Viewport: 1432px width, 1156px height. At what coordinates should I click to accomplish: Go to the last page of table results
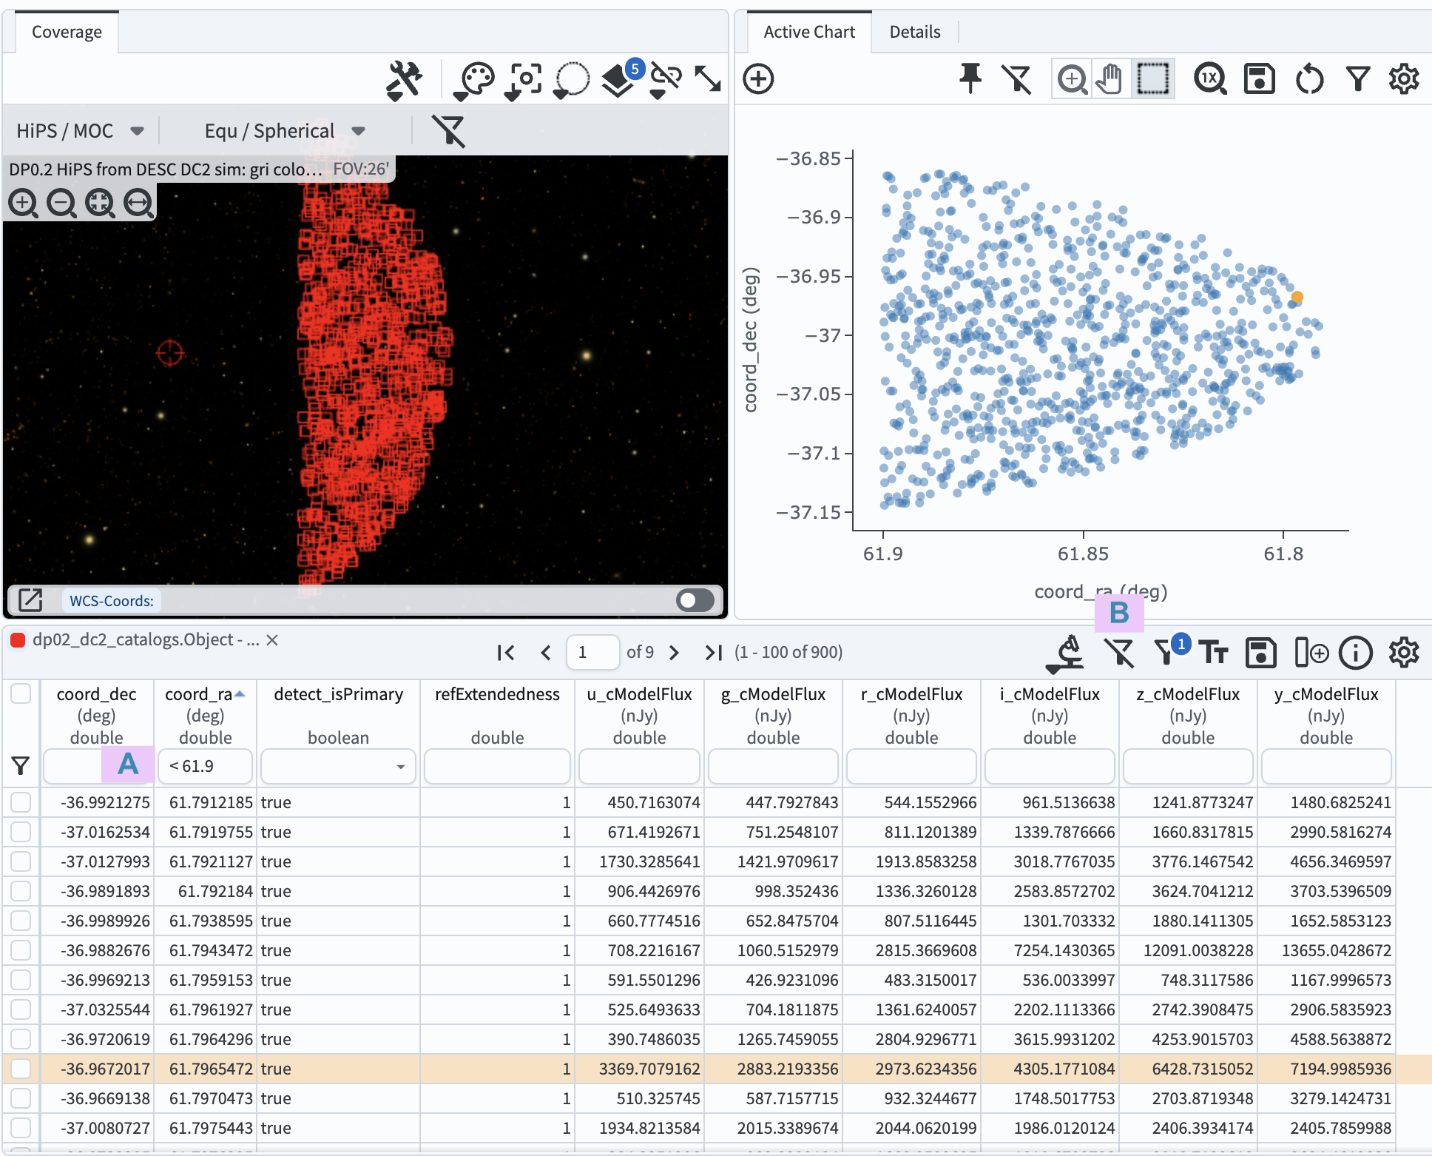click(712, 653)
